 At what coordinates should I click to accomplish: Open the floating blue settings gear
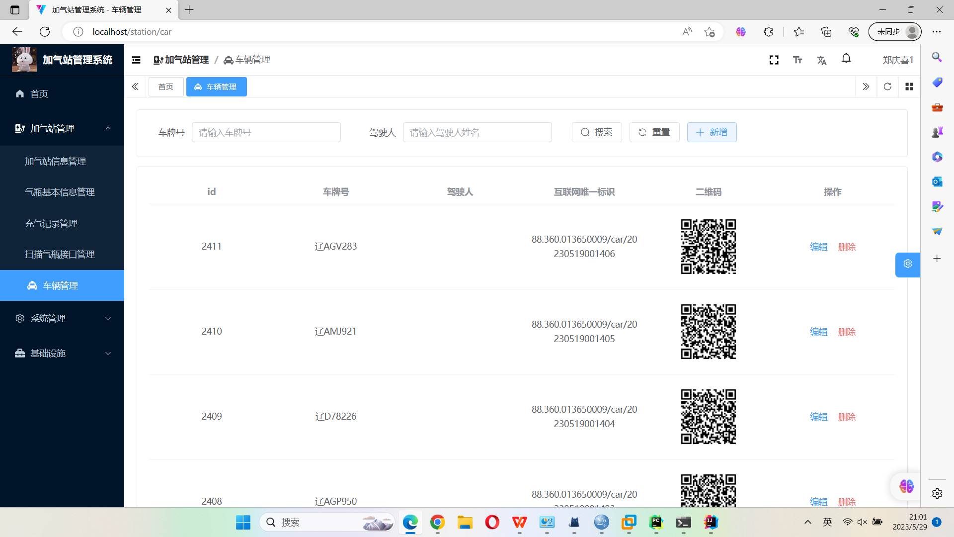[907, 264]
